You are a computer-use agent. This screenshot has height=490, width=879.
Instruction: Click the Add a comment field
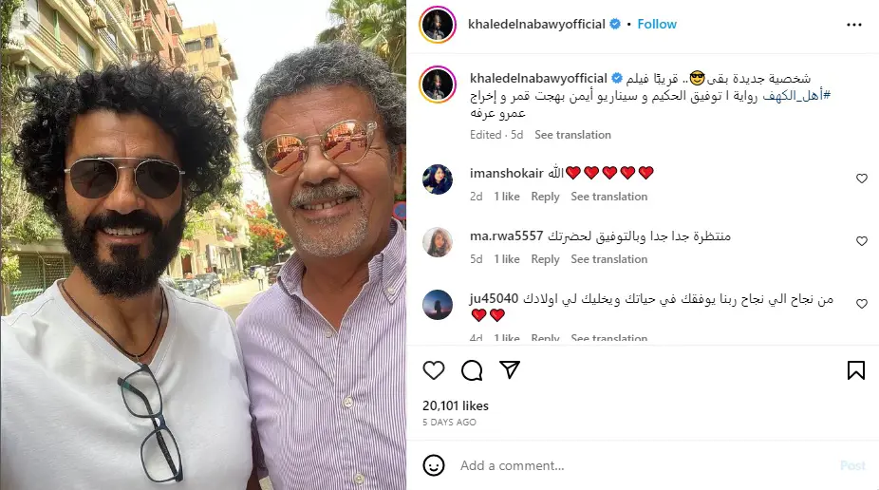645,465
